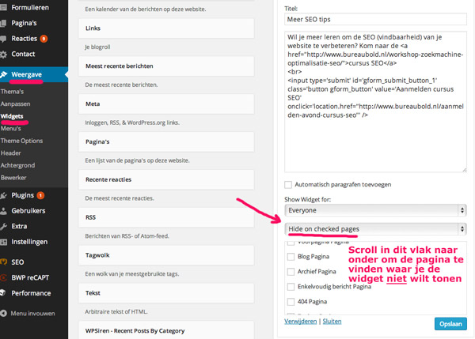Open the Thema's submenu item

click(12, 92)
